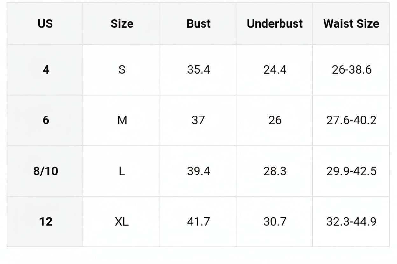Image resolution: width=397 pixels, height=264 pixels.
Task: Select the 32.3-44.9 waist range
Action: pos(352,221)
